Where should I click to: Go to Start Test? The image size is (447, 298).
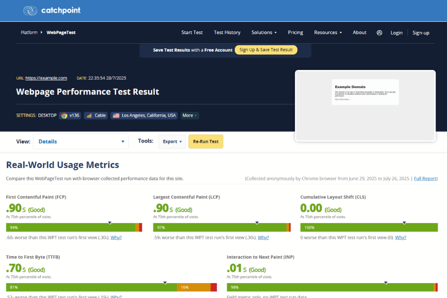(x=192, y=32)
